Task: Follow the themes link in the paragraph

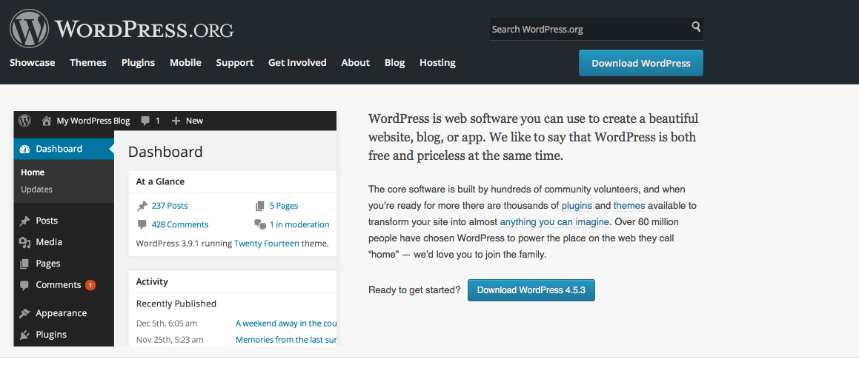Action: (629, 206)
